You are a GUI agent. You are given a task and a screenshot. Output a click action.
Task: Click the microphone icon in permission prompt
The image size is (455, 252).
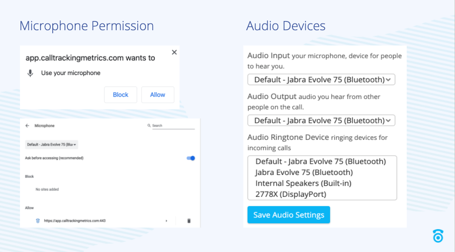point(30,73)
